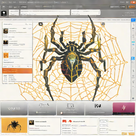Click the orange button in second toolbar row

(x=131, y=7)
